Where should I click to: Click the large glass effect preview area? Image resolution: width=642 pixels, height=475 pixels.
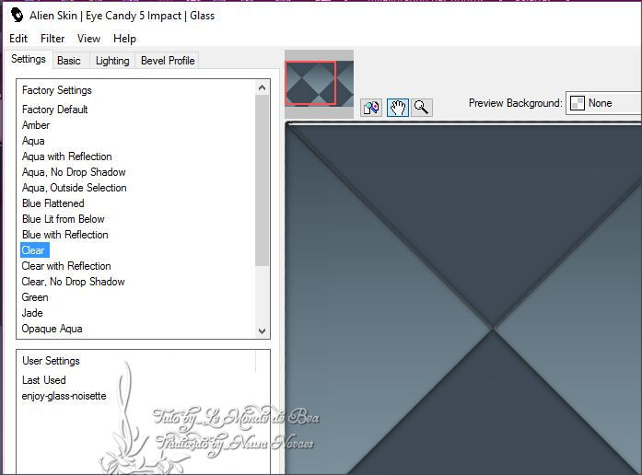[463, 298]
